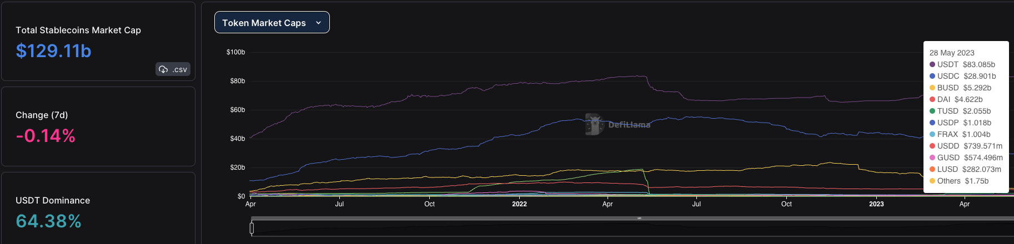Screen dimensions: 1014x244
Task: Click the 28 May 2023 tooltip date
Action: tap(952, 53)
